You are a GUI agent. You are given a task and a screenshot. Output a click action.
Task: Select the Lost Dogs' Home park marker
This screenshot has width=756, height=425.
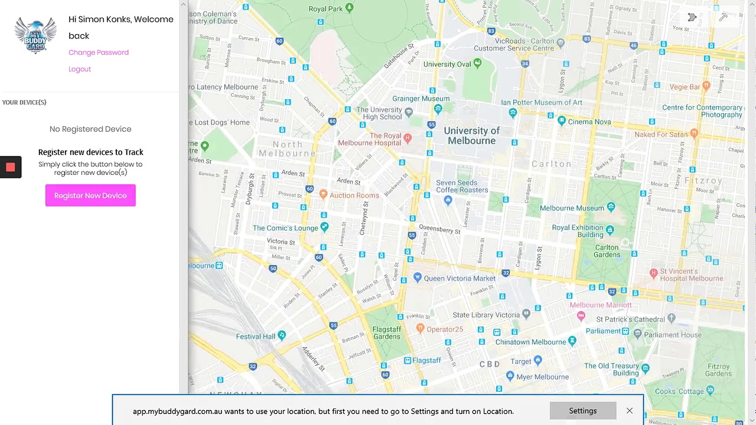[205, 145]
